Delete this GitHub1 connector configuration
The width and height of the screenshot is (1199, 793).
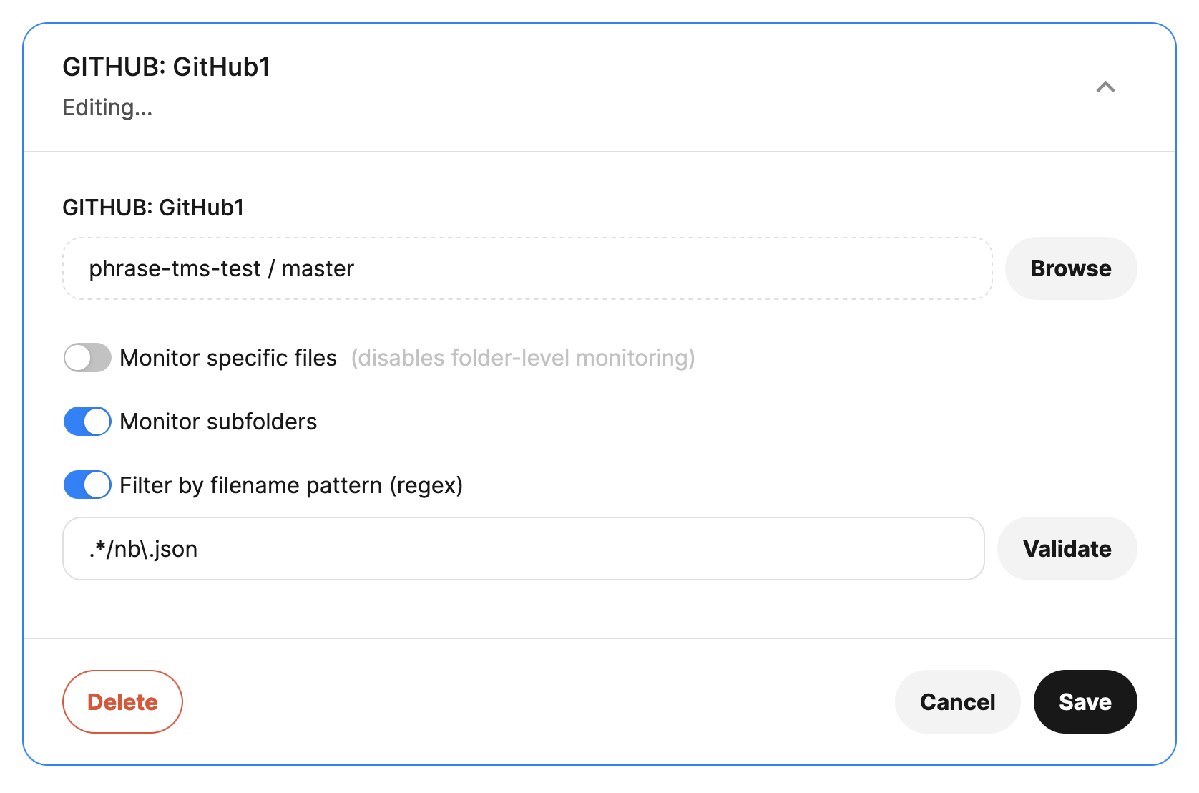pyautogui.click(x=122, y=702)
